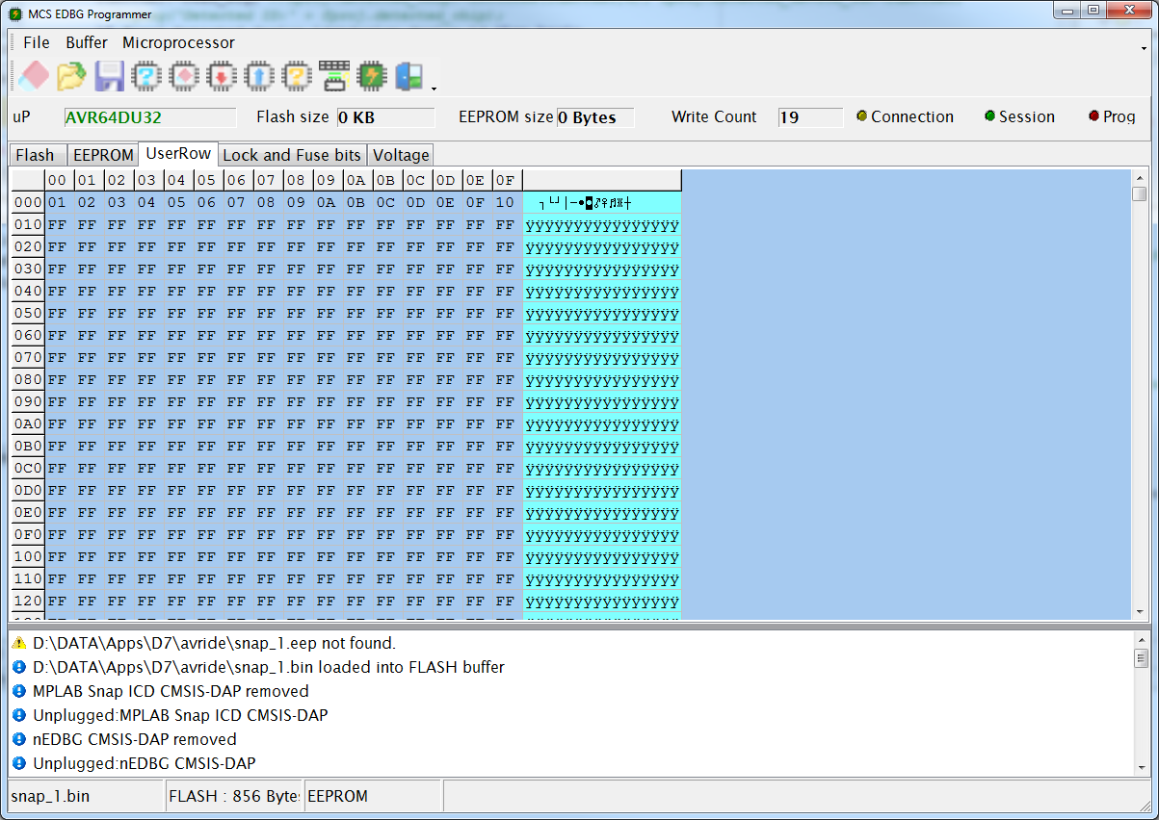
Task: Click column header 08
Action: tap(297, 180)
